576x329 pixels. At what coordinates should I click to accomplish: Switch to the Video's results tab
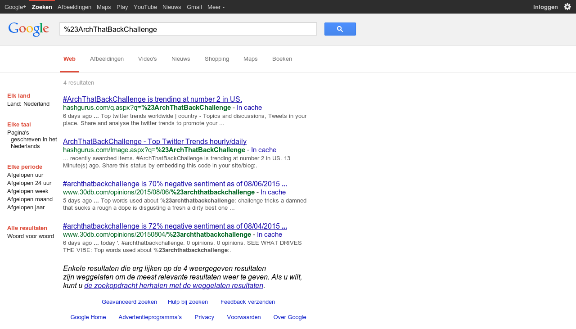(x=148, y=59)
